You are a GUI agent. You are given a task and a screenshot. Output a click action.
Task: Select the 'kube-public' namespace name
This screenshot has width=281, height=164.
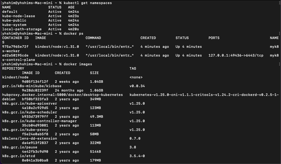pos(14,20)
